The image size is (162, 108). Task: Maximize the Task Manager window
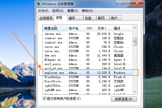coord(127,3)
